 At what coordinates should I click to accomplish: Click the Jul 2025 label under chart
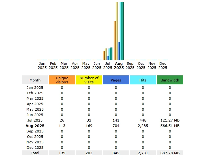108,66
